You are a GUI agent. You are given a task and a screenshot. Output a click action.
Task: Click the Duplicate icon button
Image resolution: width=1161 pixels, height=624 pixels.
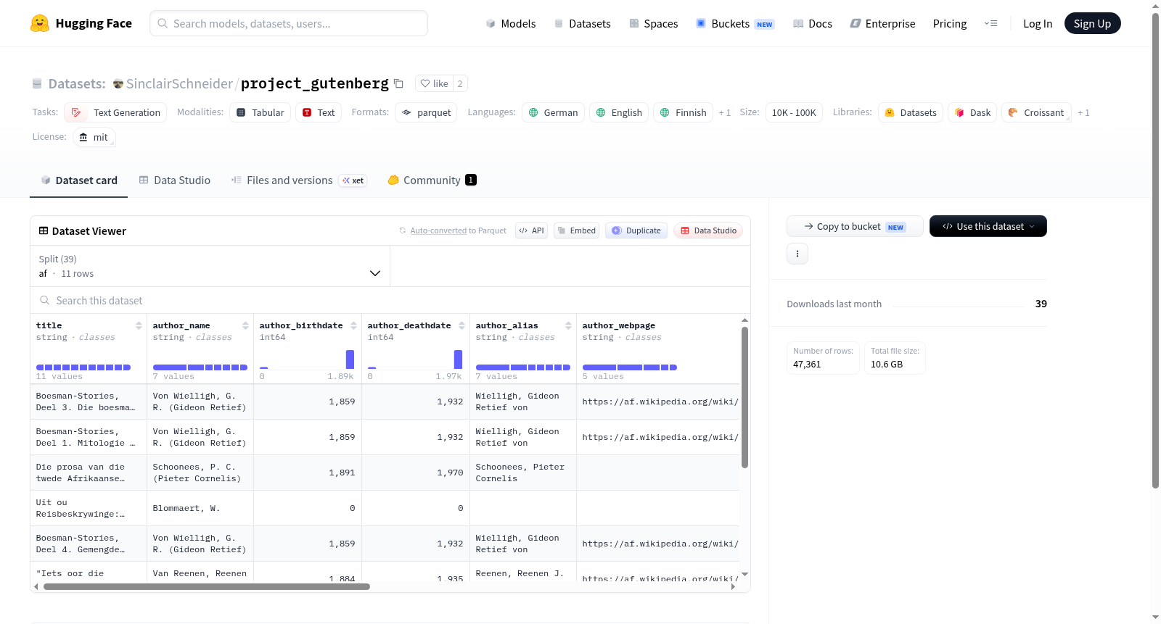pos(636,230)
